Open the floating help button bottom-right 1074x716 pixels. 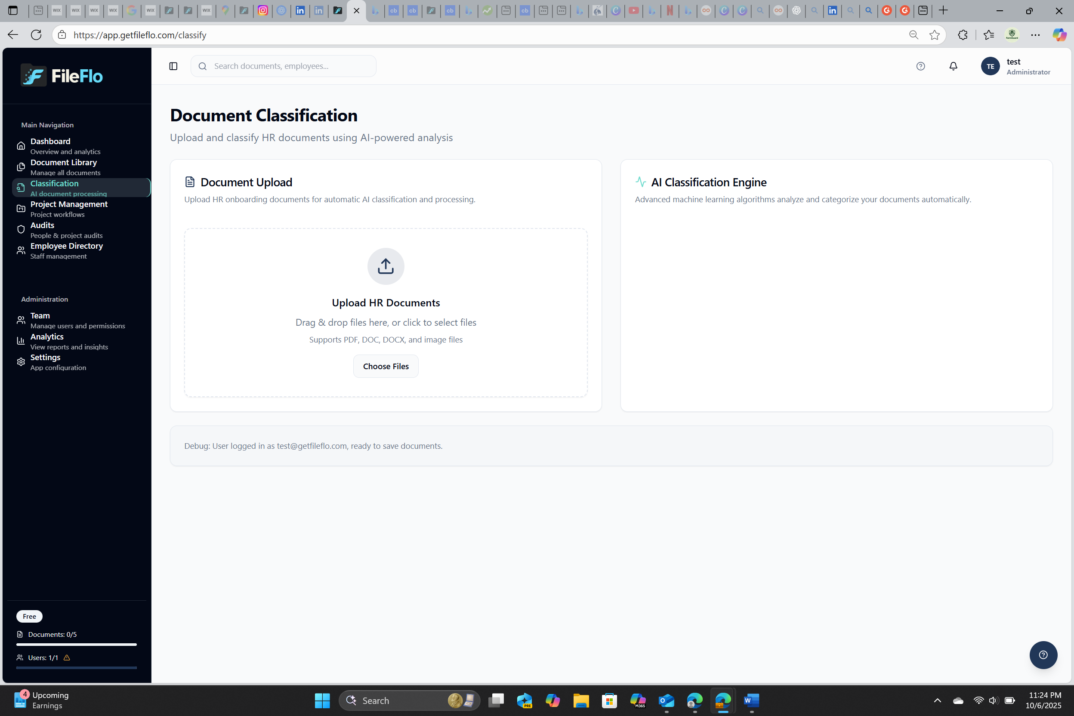click(1043, 655)
